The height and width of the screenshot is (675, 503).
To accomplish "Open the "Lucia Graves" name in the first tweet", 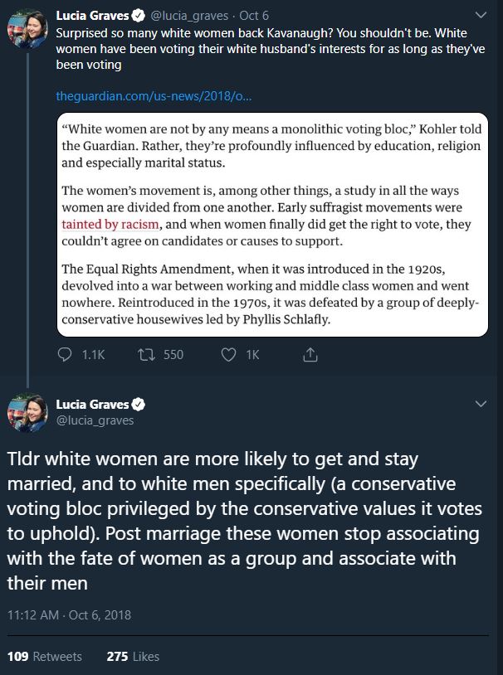I will pyautogui.click(x=92, y=16).
